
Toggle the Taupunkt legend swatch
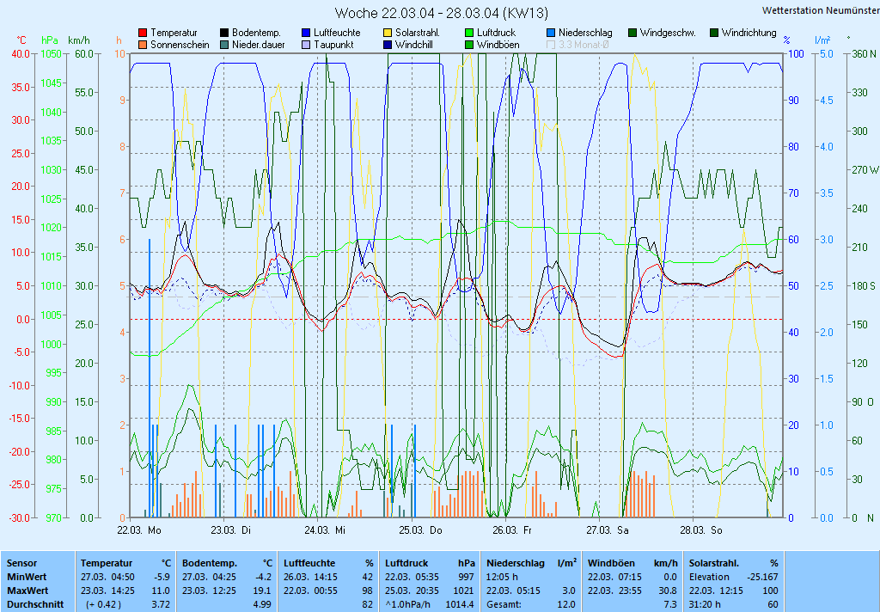point(306,45)
